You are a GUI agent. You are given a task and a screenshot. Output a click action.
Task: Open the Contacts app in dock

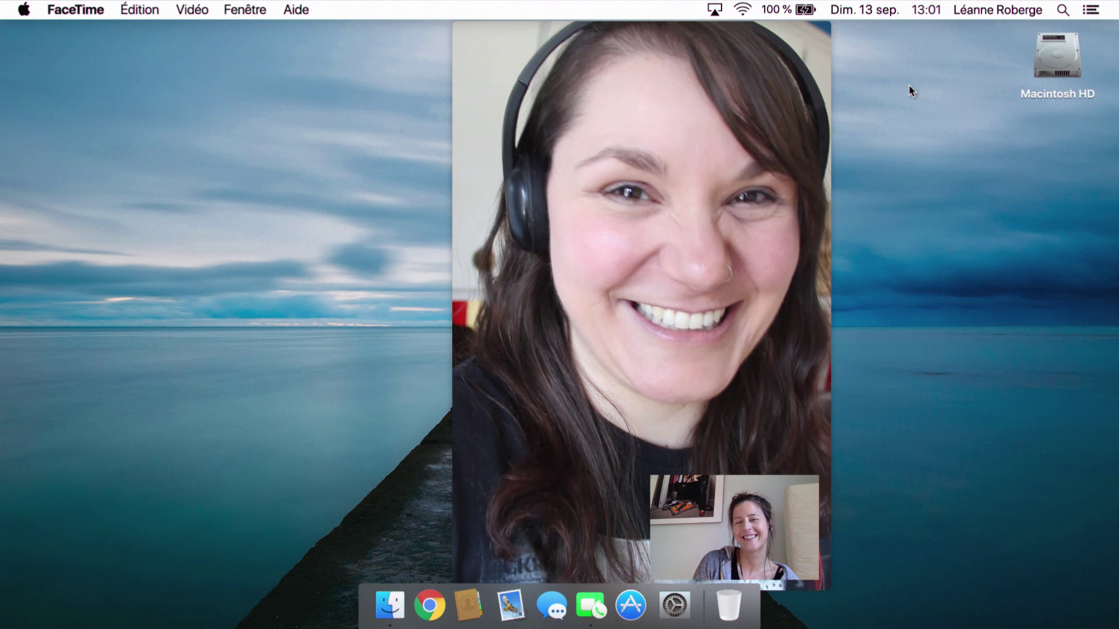click(x=469, y=605)
